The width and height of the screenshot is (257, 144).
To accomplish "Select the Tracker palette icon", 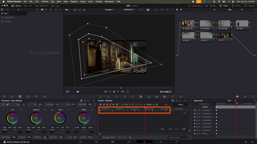I will [141, 97].
